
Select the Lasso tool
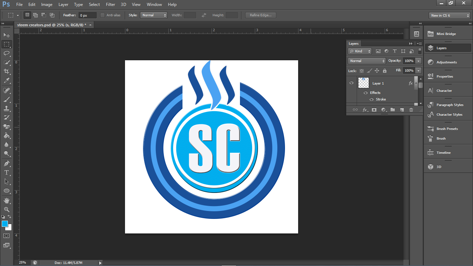click(x=7, y=53)
